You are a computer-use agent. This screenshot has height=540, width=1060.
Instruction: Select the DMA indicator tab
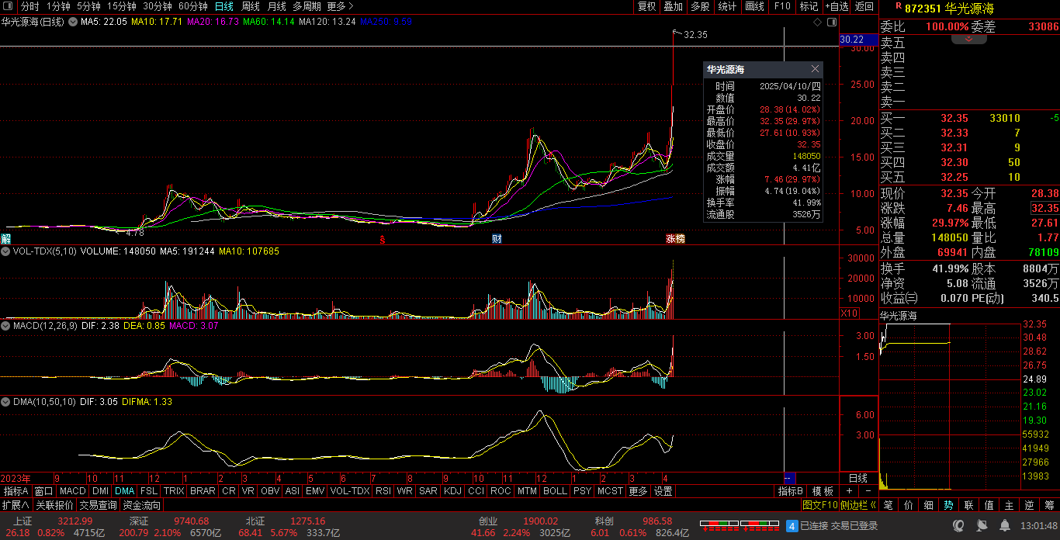click(x=124, y=491)
